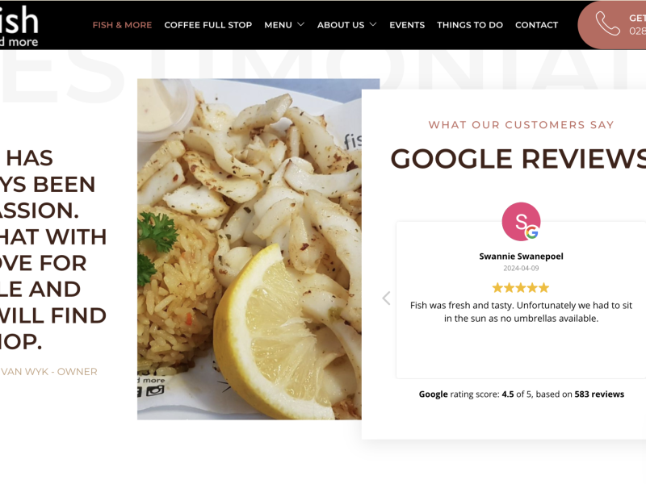The height and width of the screenshot is (484, 646).
Task: Click the Get in touch phone button
Action: (x=612, y=25)
